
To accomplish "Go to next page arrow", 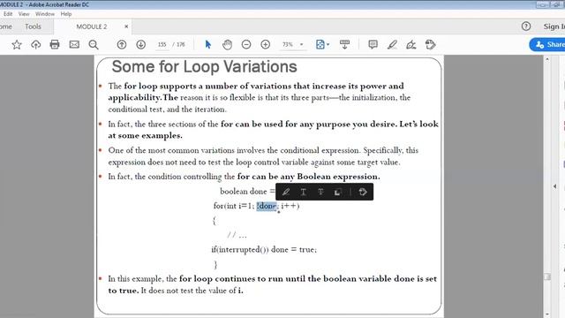I will point(141,44).
